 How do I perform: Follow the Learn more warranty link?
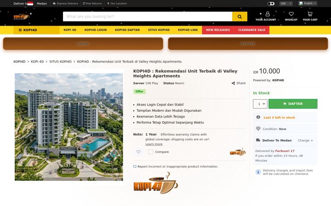(x=154, y=144)
